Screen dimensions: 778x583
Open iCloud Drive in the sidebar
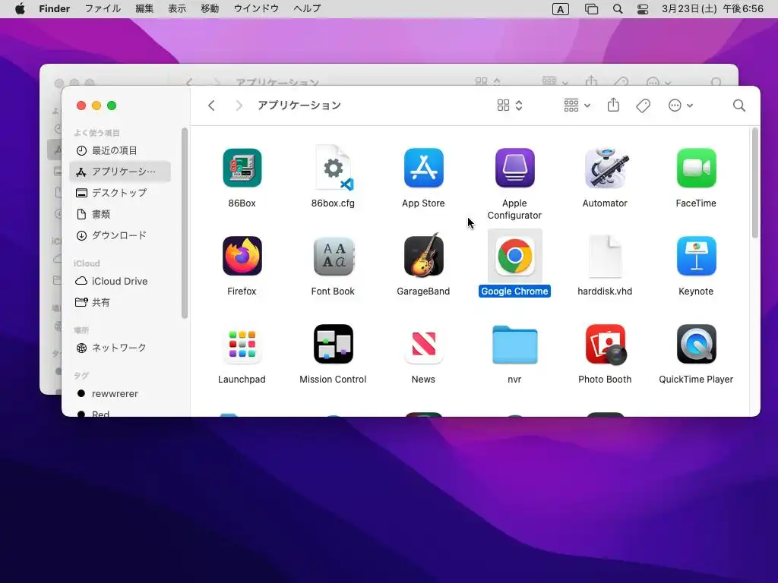point(121,281)
